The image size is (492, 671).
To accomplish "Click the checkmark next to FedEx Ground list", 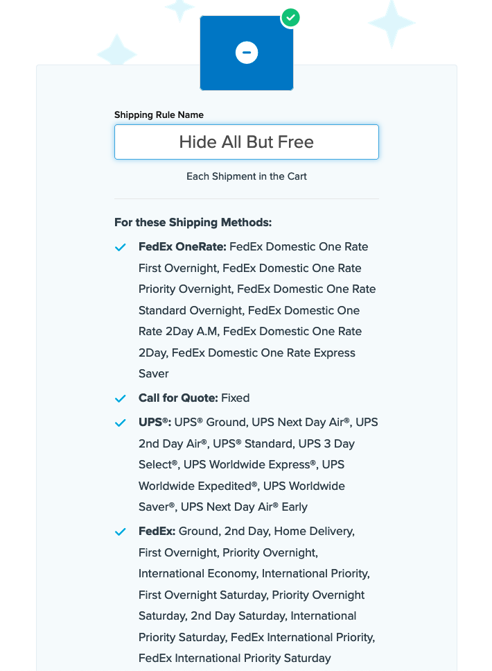I will coord(121,532).
